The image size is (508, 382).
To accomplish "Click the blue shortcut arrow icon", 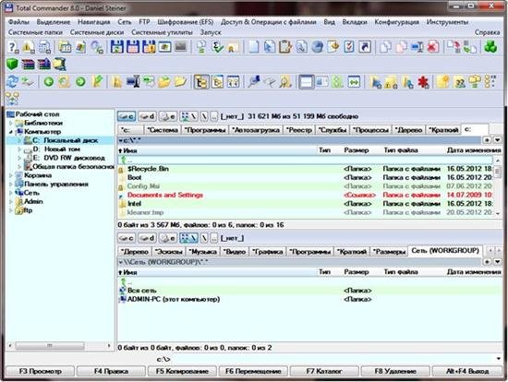I will pyautogui.click(x=365, y=47).
